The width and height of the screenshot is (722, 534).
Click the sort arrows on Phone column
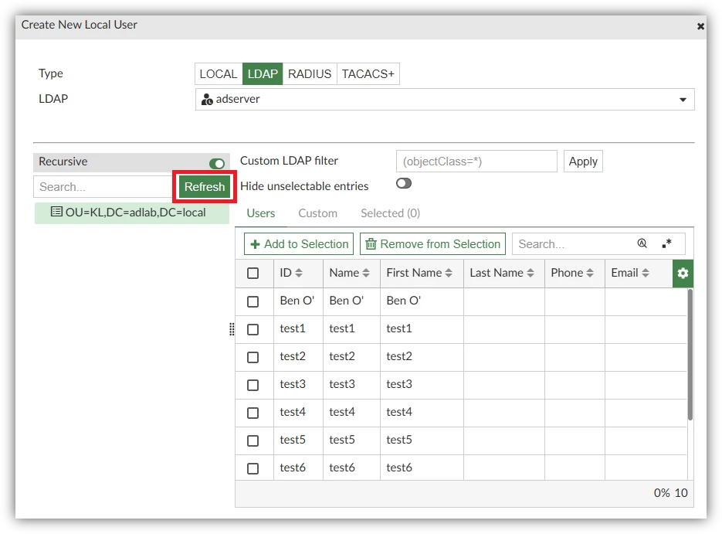[x=590, y=273]
